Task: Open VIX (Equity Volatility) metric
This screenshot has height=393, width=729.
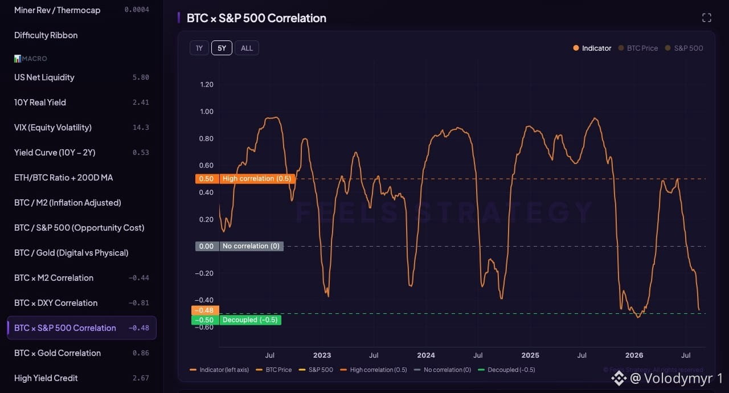Action: coord(81,127)
